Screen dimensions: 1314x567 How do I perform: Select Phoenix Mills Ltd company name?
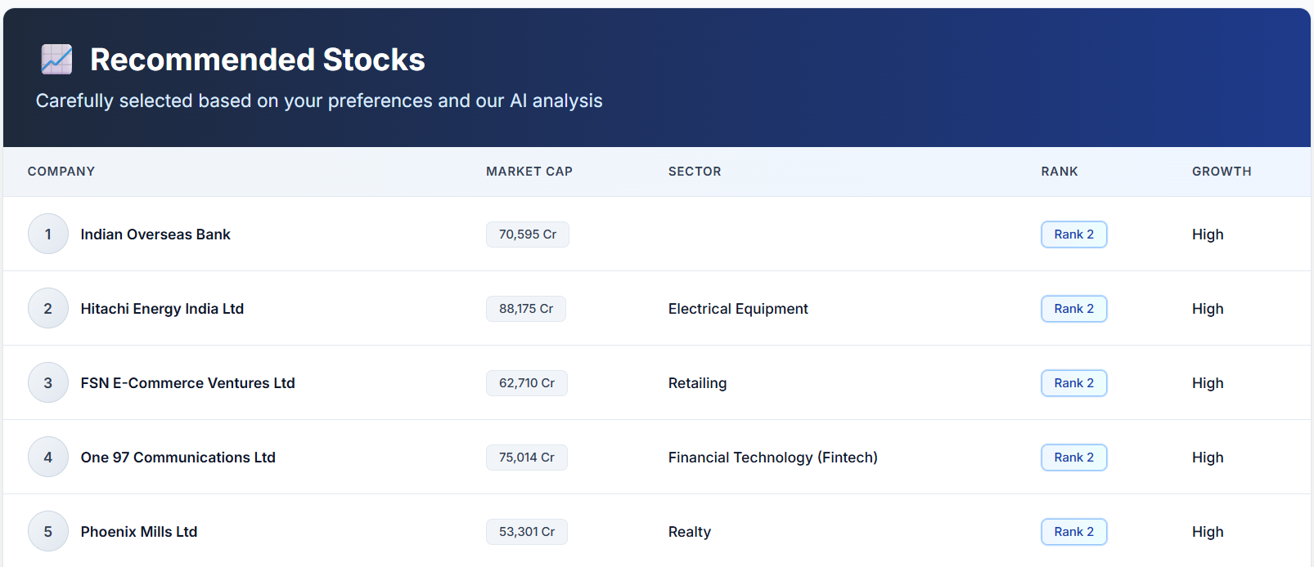[x=139, y=532]
